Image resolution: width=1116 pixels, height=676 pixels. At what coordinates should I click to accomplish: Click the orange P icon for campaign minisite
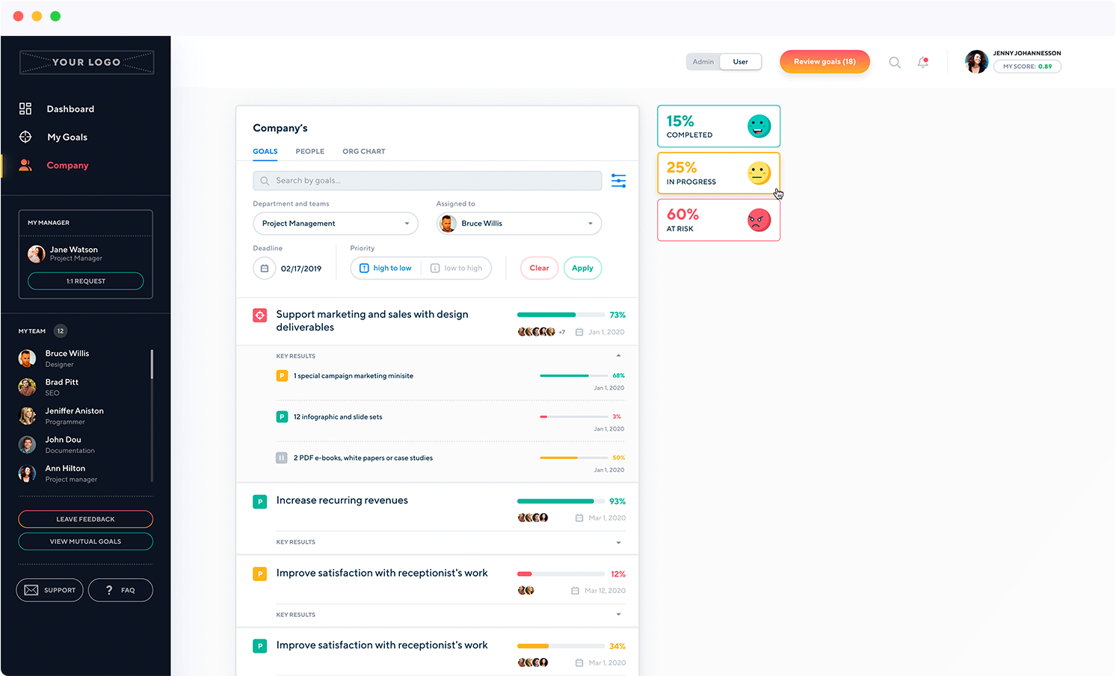[282, 375]
